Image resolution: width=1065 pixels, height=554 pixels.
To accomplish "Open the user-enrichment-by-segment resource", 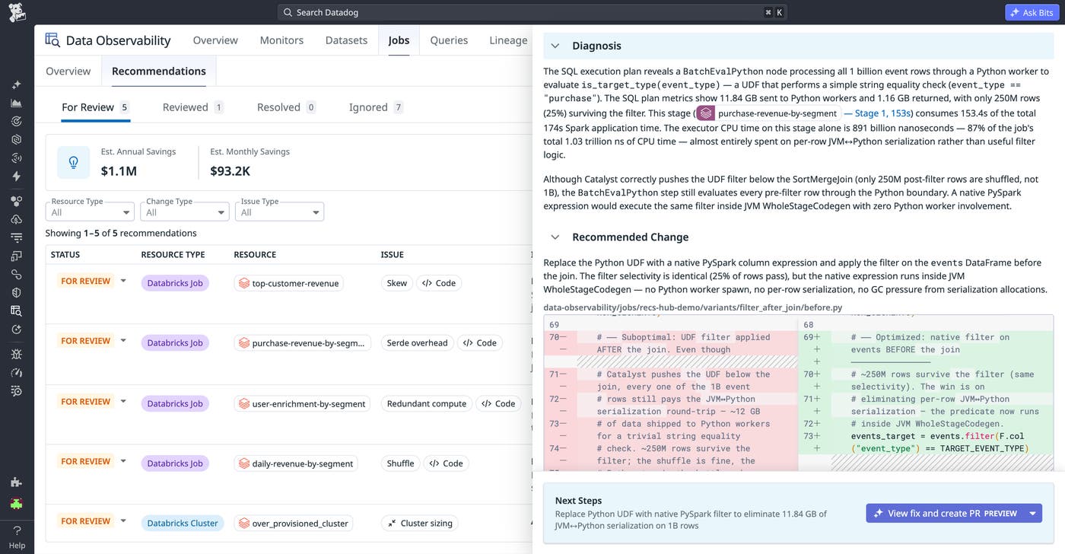I will pos(302,403).
